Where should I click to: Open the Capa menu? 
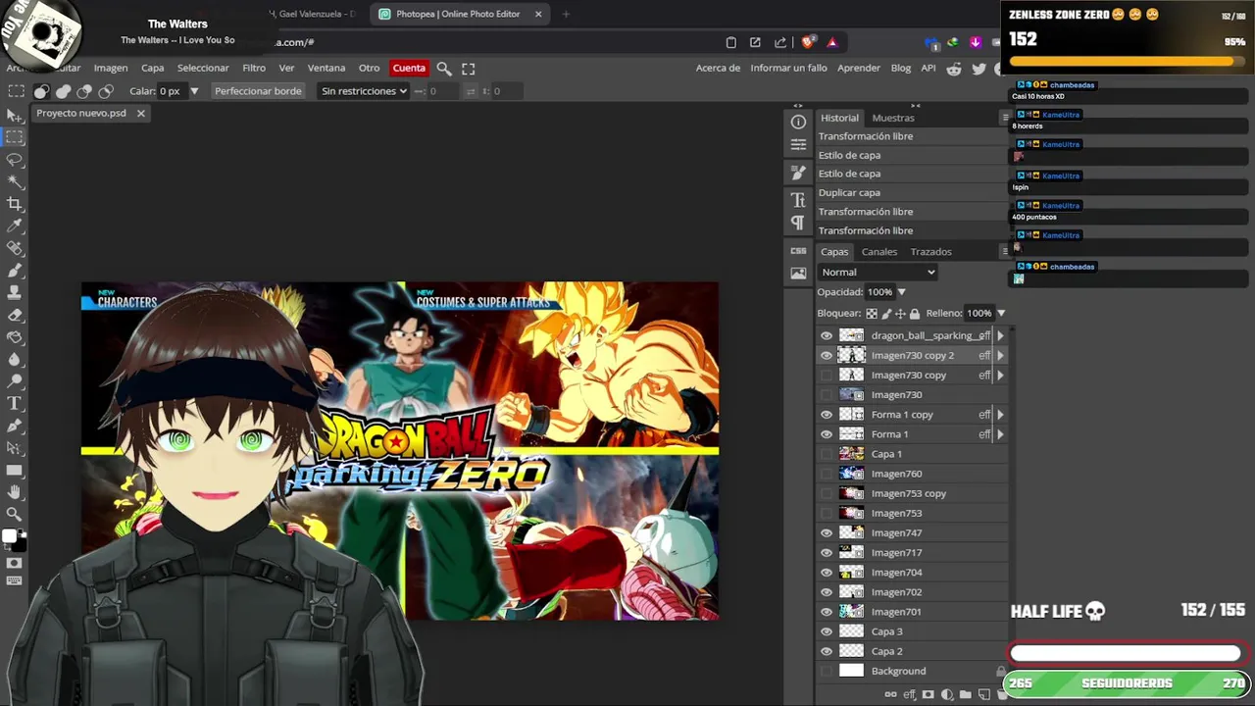click(152, 69)
